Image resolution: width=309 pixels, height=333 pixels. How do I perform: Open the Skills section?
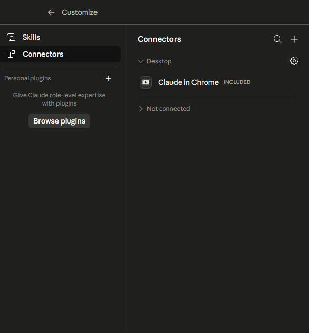pos(61,37)
